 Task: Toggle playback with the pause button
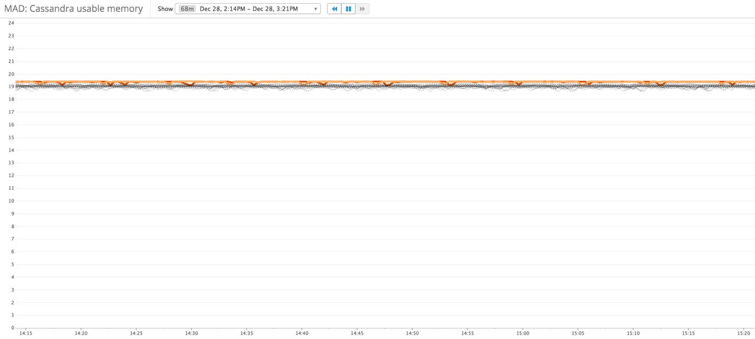pos(348,9)
